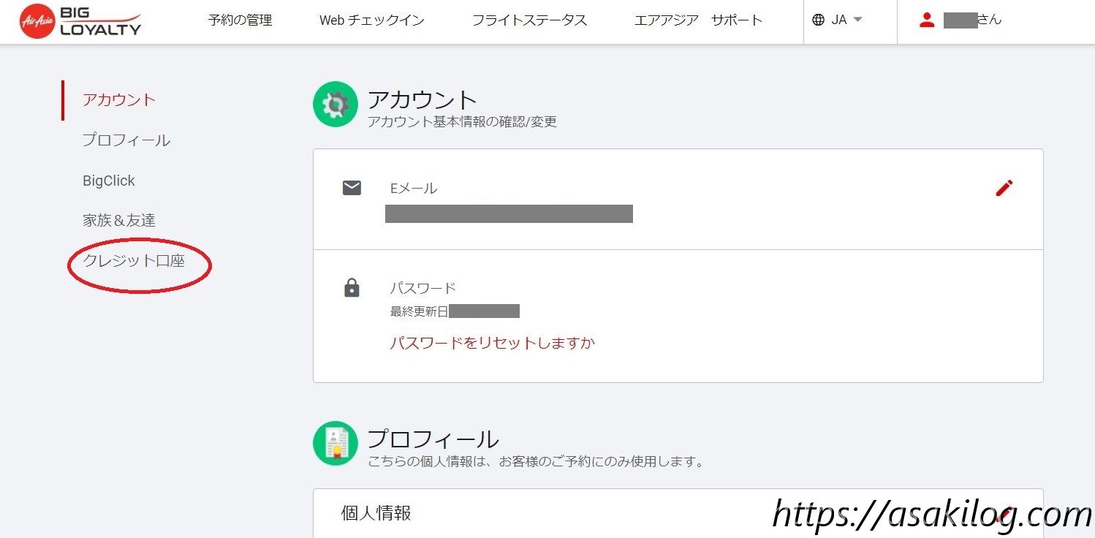Image resolution: width=1095 pixels, height=538 pixels.
Task: Select プロフィール in the left sidebar
Action: coord(126,140)
